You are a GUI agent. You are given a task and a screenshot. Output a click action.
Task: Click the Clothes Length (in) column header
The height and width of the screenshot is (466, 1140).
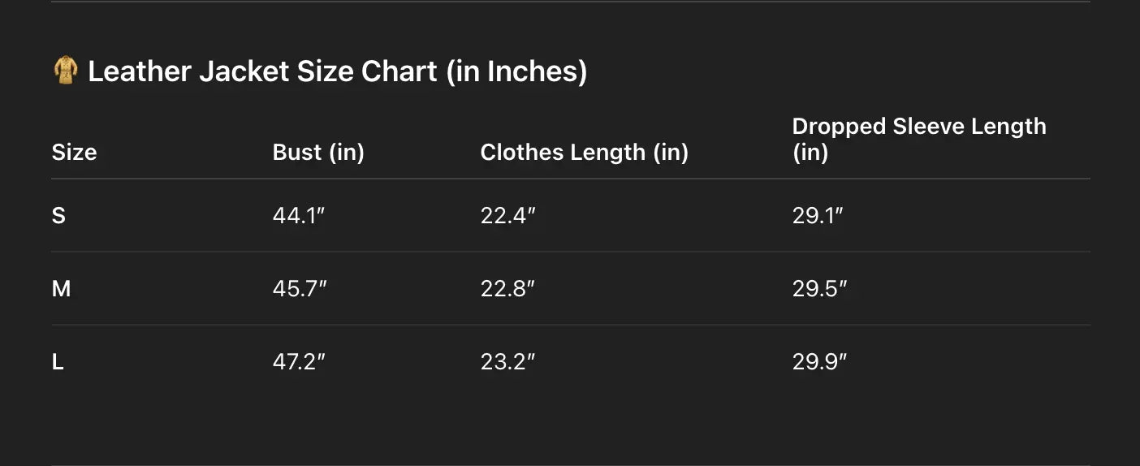[584, 152]
